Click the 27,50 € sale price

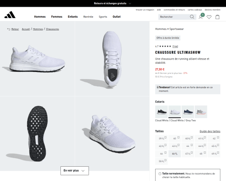click(x=160, y=70)
